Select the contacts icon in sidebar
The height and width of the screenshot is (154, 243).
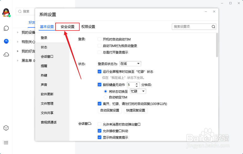coord(6,41)
